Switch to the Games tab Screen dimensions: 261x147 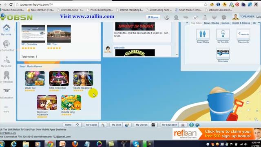(x=226, y=23)
